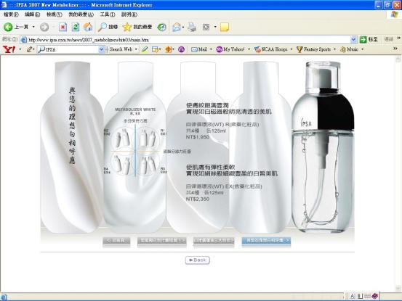Expand the My Yahoo! dropdown arrow
Image resolution: width=402 pixels, height=301 pixels.
[249, 49]
